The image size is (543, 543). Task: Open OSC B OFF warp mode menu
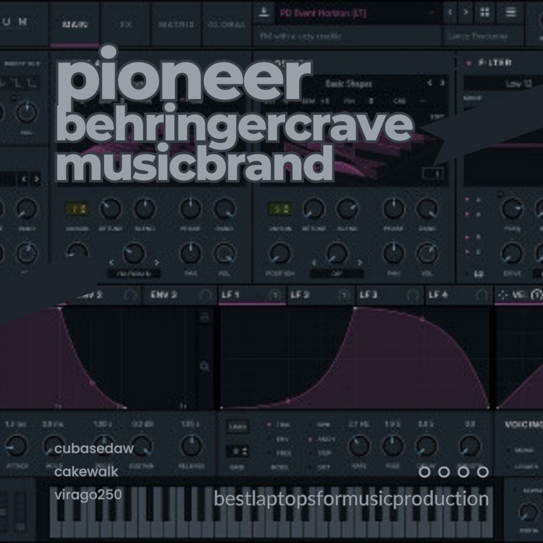pos(337,274)
